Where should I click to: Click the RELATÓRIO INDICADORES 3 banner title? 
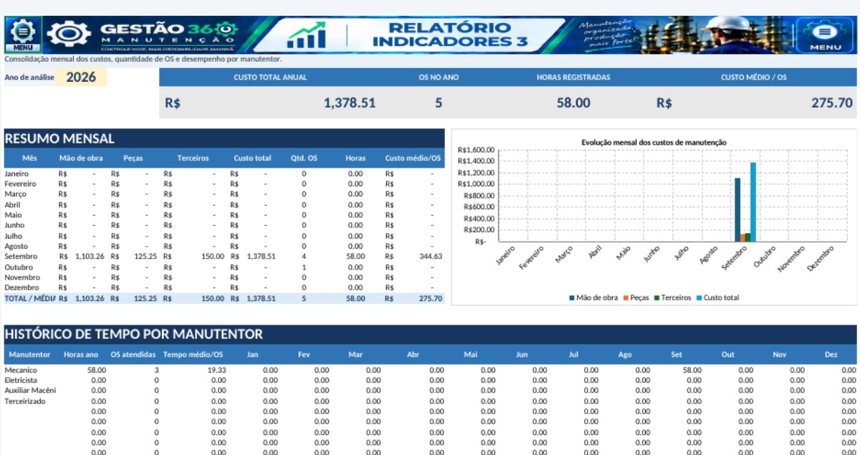click(x=450, y=34)
